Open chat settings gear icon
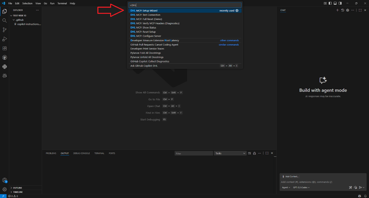The image size is (369, 198). (x=348, y=10)
